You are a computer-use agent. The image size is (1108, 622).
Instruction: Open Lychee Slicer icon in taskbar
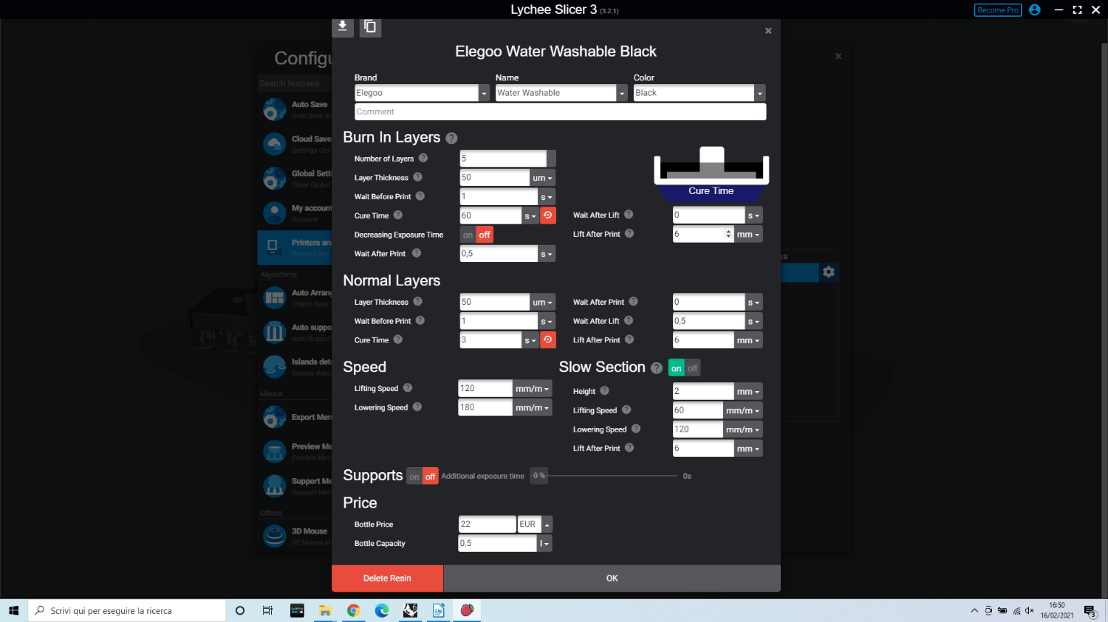coord(467,610)
